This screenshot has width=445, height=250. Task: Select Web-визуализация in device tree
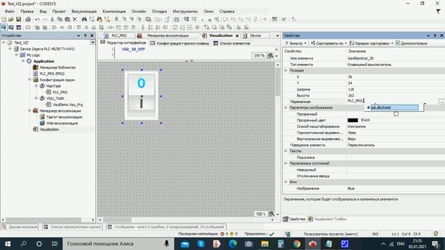pyautogui.click(x=61, y=124)
